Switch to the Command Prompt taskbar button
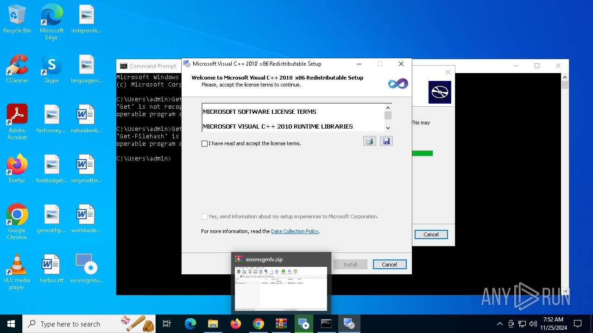The width and height of the screenshot is (593, 333). click(326, 324)
